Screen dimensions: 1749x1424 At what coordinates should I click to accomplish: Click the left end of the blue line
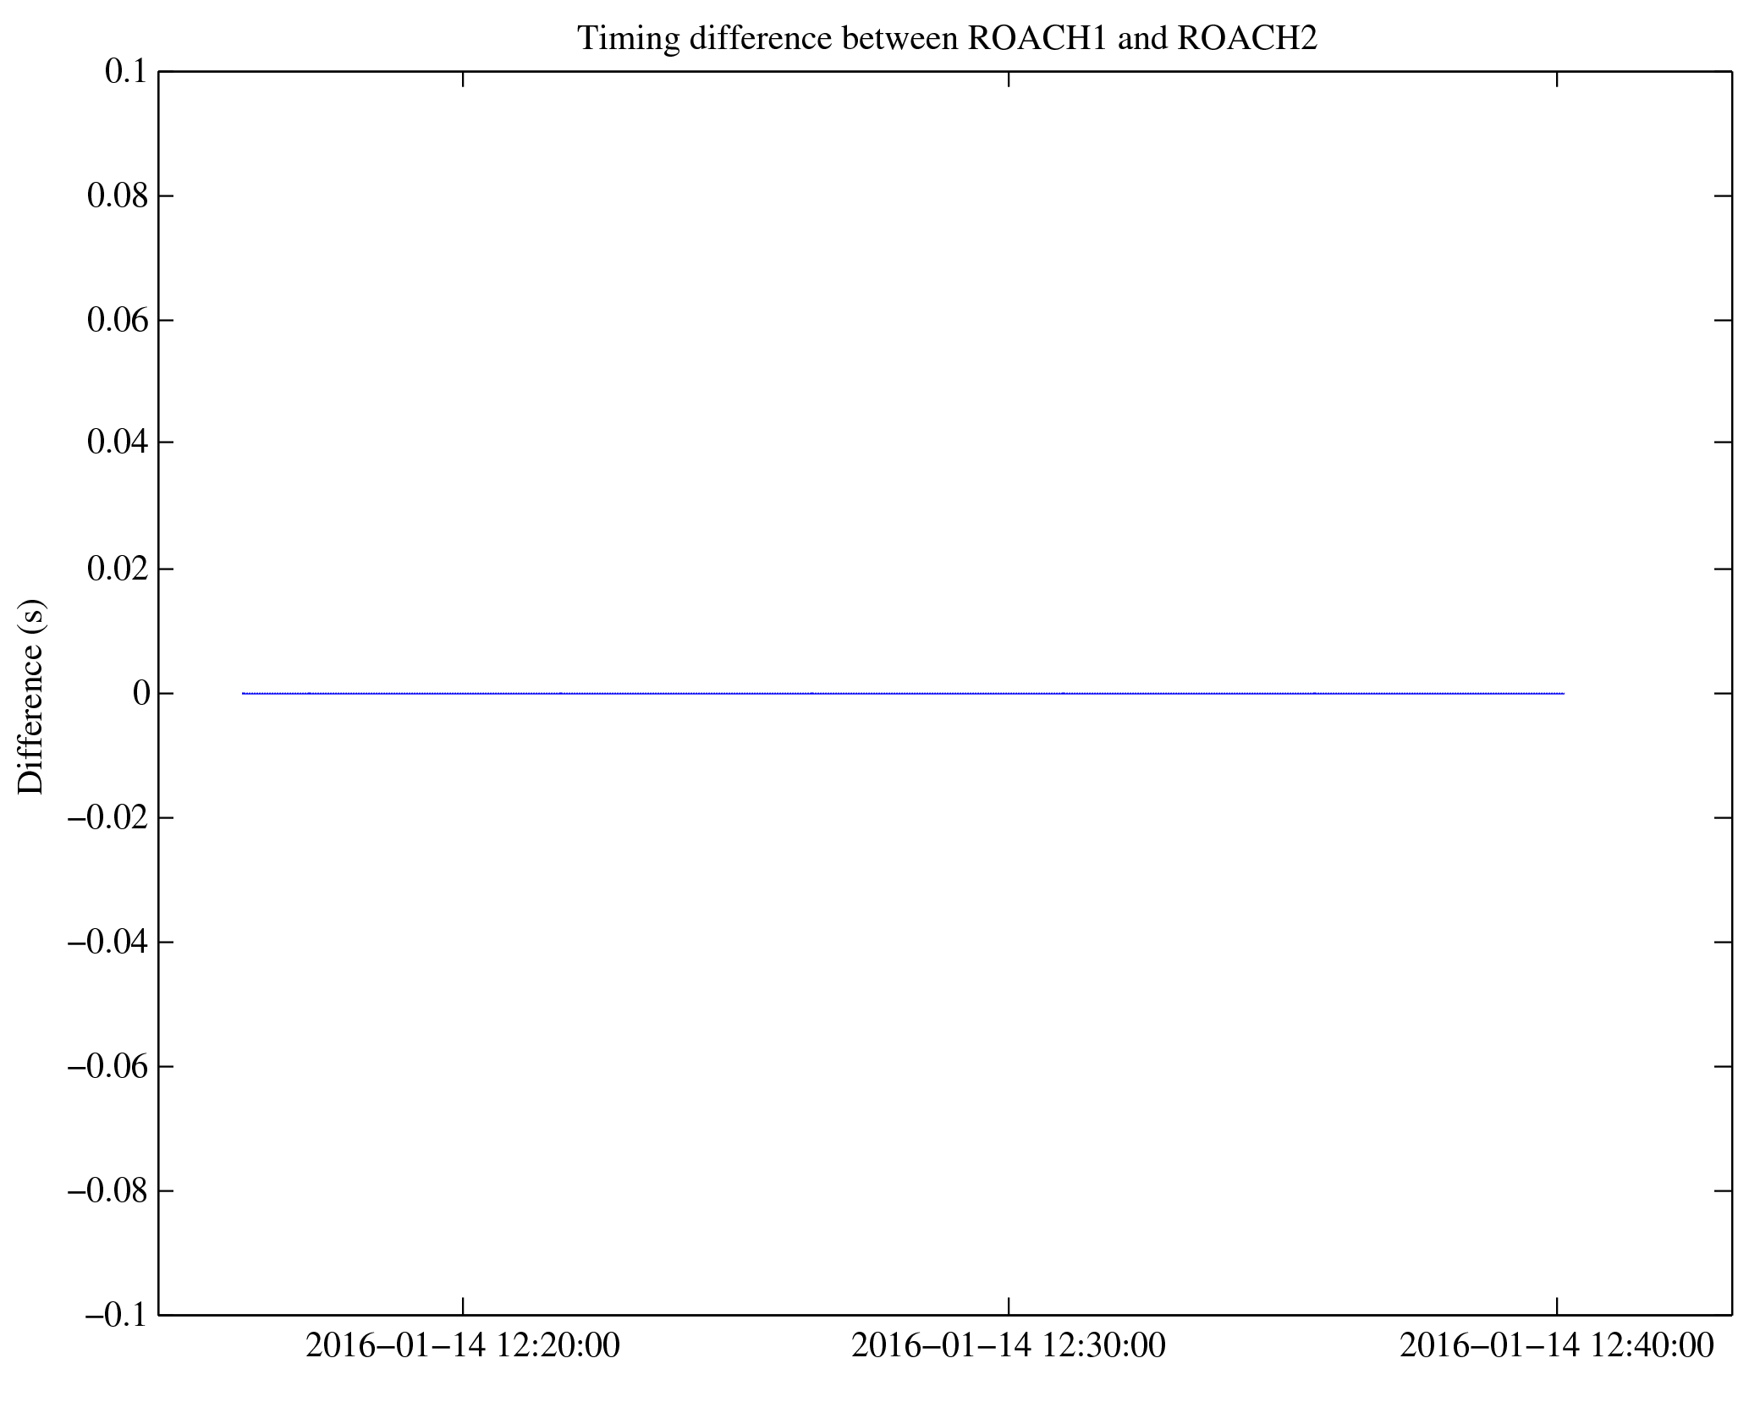[244, 694]
